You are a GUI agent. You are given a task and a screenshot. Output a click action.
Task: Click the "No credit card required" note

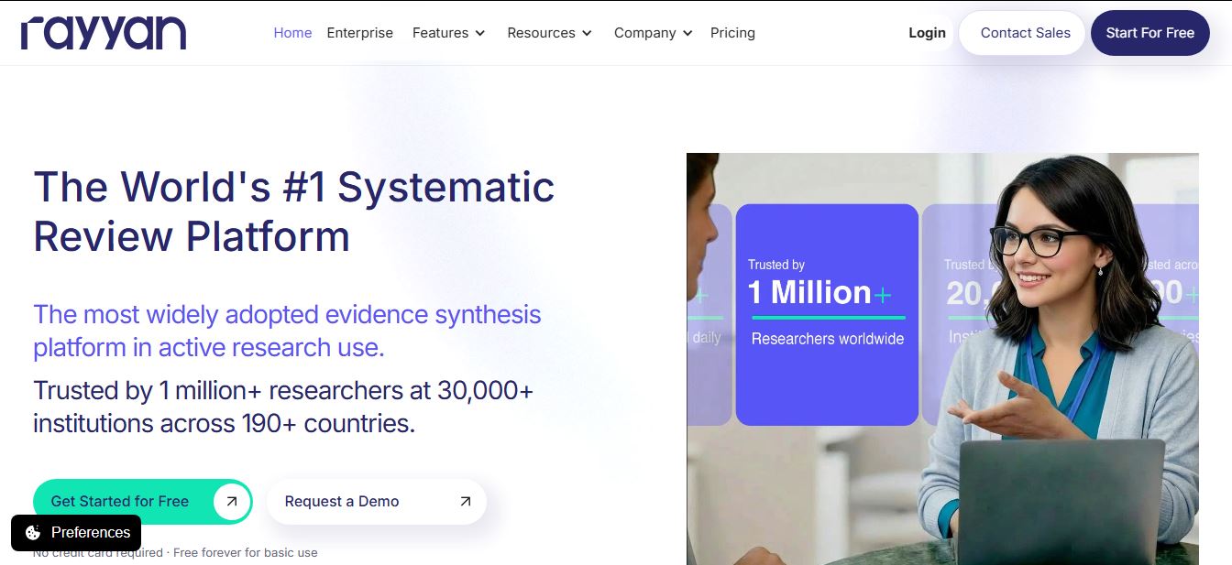[175, 553]
